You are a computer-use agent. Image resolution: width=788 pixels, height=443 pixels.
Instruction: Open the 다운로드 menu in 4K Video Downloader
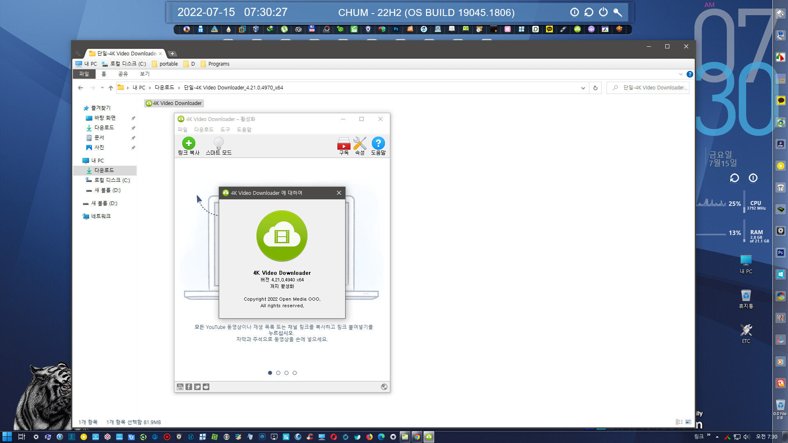204,130
